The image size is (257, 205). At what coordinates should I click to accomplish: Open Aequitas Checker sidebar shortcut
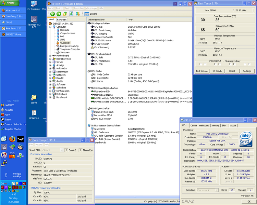[x=11, y=129]
